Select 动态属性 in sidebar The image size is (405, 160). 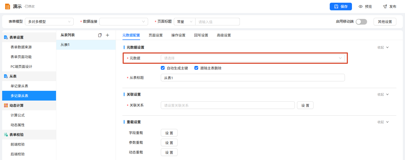coord(29,125)
